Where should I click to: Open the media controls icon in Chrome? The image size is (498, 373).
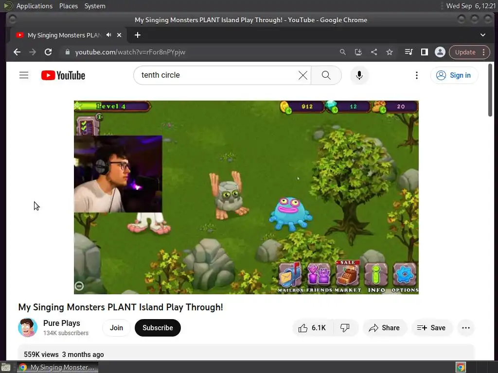(x=409, y=52)
